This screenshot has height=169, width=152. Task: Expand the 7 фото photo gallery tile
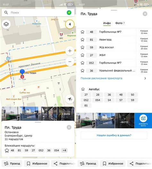(x=125, y=120)
